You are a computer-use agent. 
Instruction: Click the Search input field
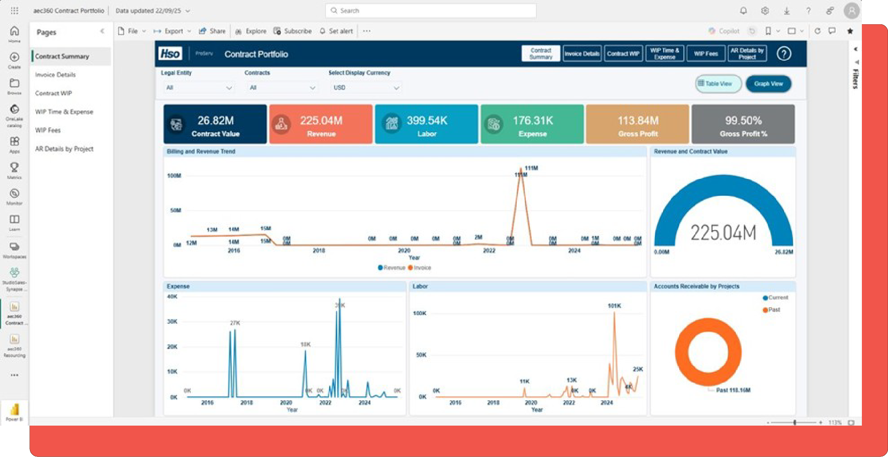(x=431, y=10)
